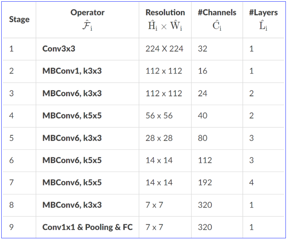Screen dimensions: 288x240
Task: Select the #Channels column header
Action: (x=217, y=13)
